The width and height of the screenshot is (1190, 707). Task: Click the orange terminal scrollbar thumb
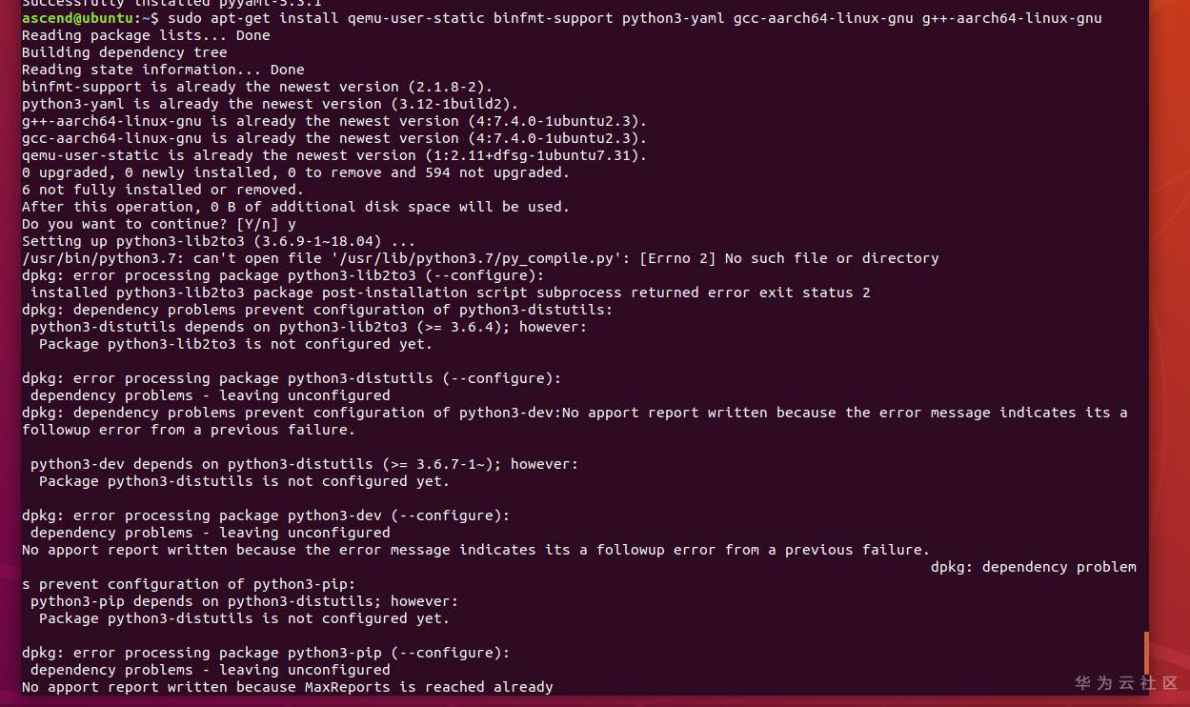pos(1146,654)
